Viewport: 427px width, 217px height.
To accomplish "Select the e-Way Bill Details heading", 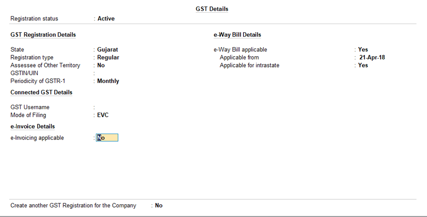I will [x=237, y=35].
